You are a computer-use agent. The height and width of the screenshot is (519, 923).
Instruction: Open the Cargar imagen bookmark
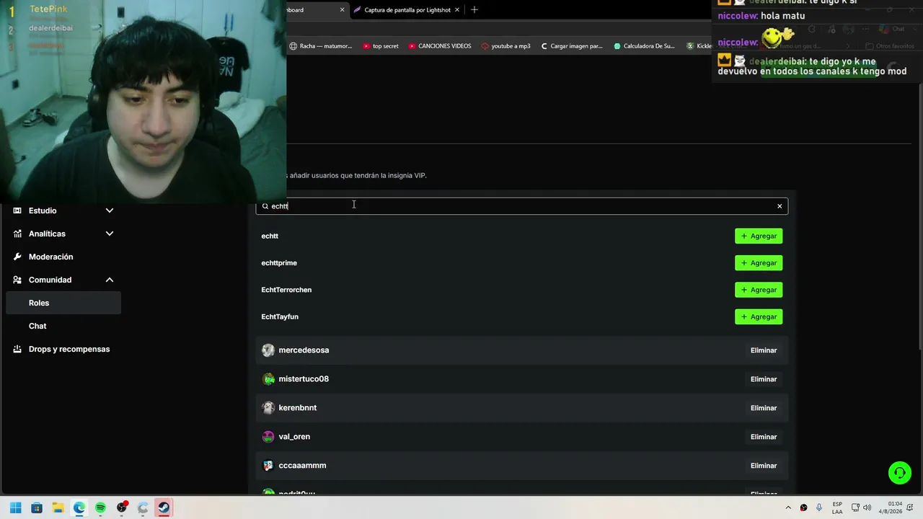pos(571,46)
